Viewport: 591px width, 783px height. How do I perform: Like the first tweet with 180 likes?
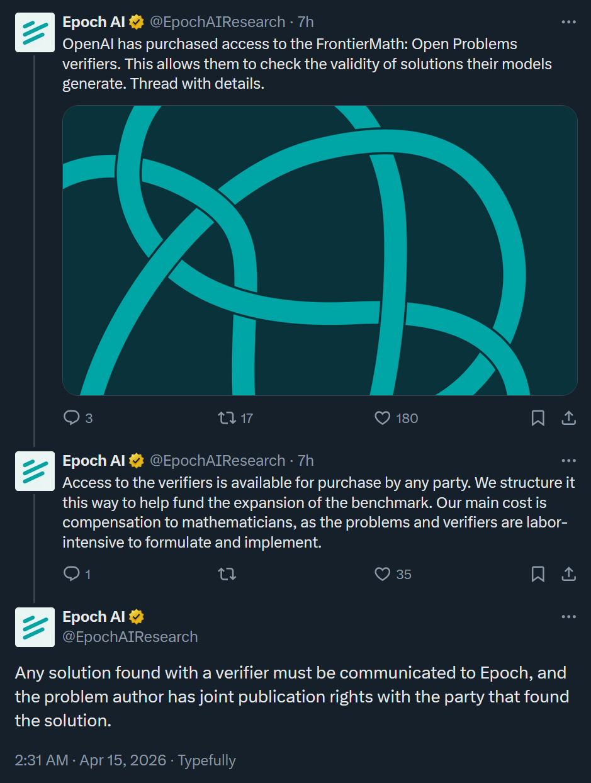(x=383, y=418)
